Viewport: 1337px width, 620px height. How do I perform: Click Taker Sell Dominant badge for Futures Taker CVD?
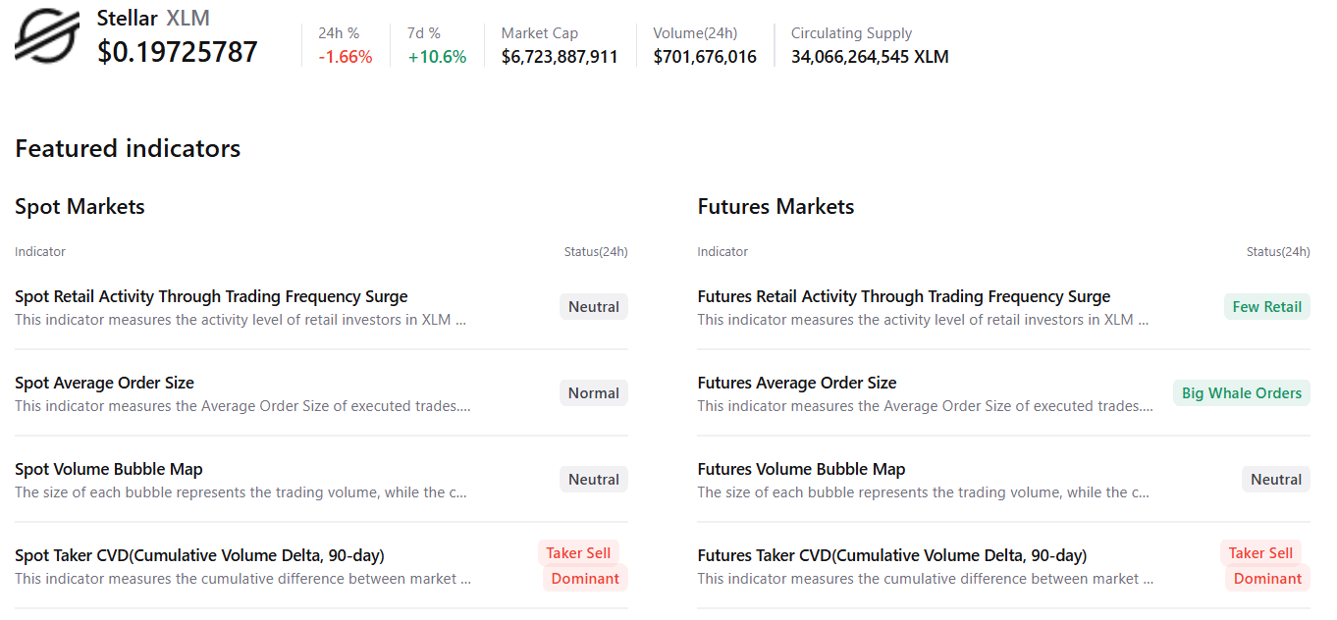pos(1265,566)
